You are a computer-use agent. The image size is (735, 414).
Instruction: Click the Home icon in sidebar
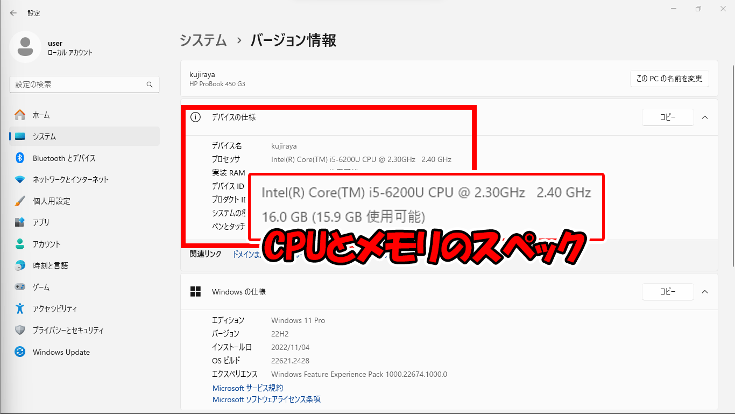[20, 115]
